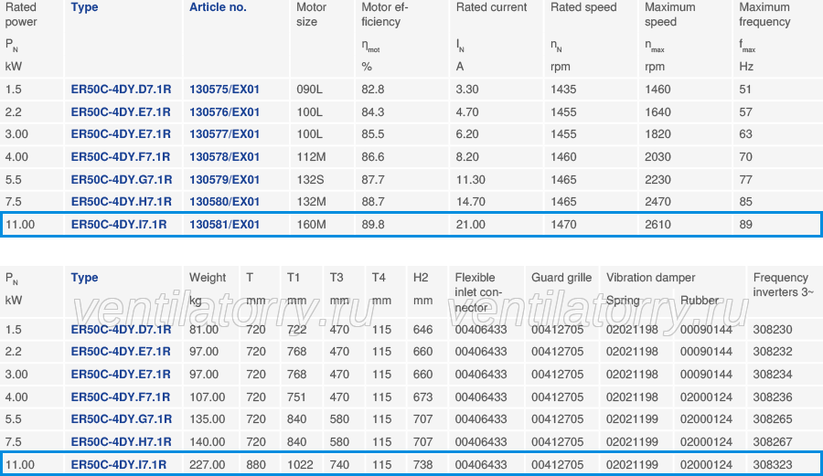Select frequency inverter number 308230

click(773, 330)
